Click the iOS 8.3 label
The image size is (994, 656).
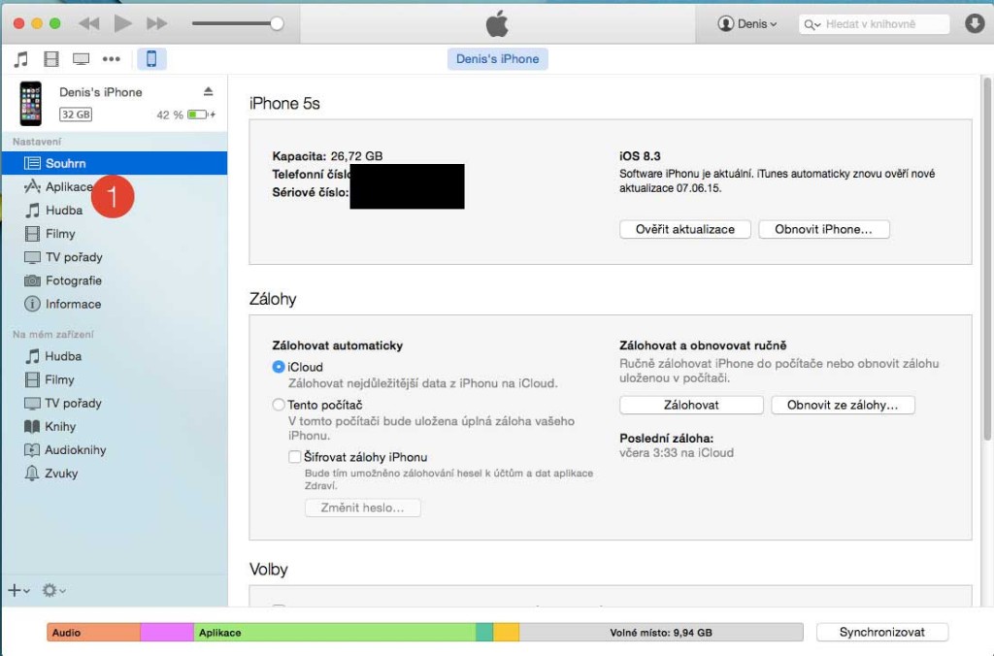640,156
